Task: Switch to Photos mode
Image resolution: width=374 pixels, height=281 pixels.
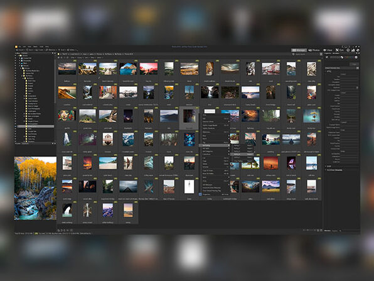Action: coord(314,50)
